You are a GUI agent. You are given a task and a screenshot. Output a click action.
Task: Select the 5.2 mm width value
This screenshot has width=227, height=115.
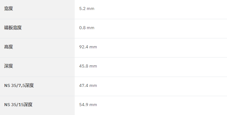(87, 9)
